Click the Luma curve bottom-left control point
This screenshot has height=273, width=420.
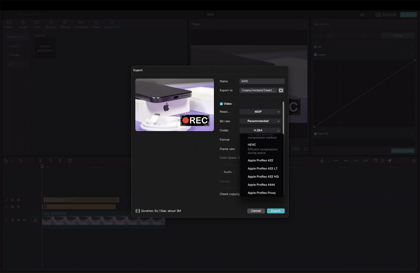coord(314,127)
